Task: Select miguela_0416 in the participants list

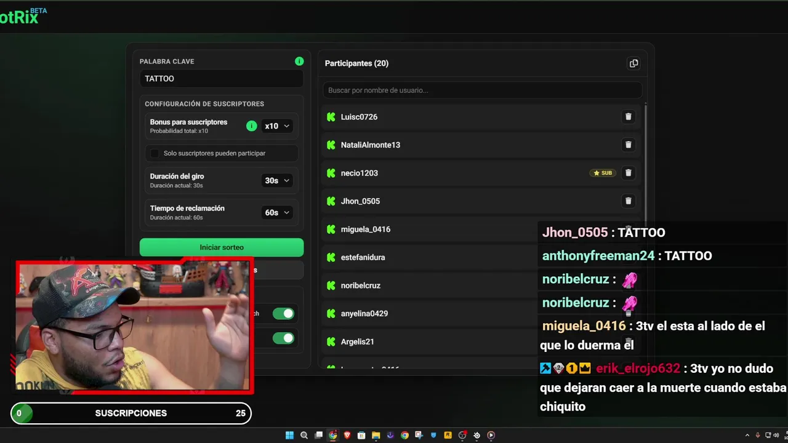Action: (366, 229)
